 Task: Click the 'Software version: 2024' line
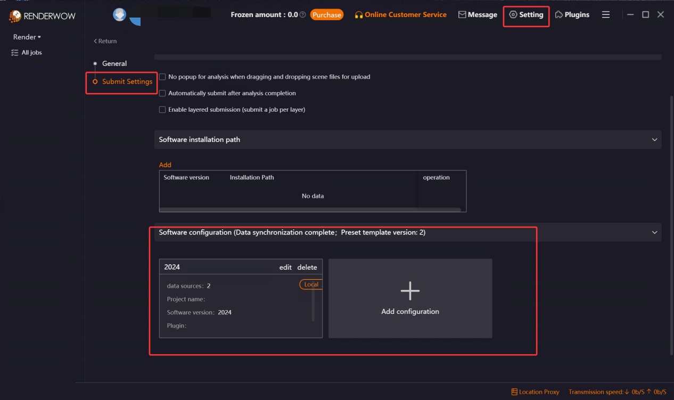click(199, 312)
